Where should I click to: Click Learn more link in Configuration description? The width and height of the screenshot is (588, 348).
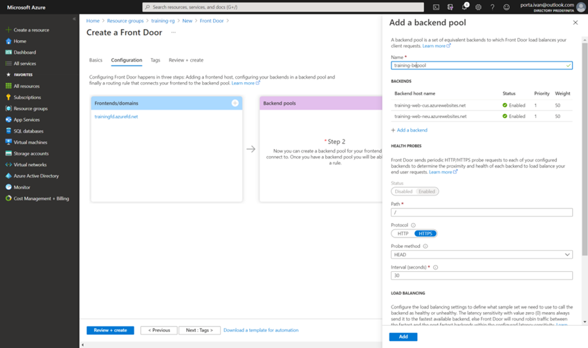[x=246, y=83]
